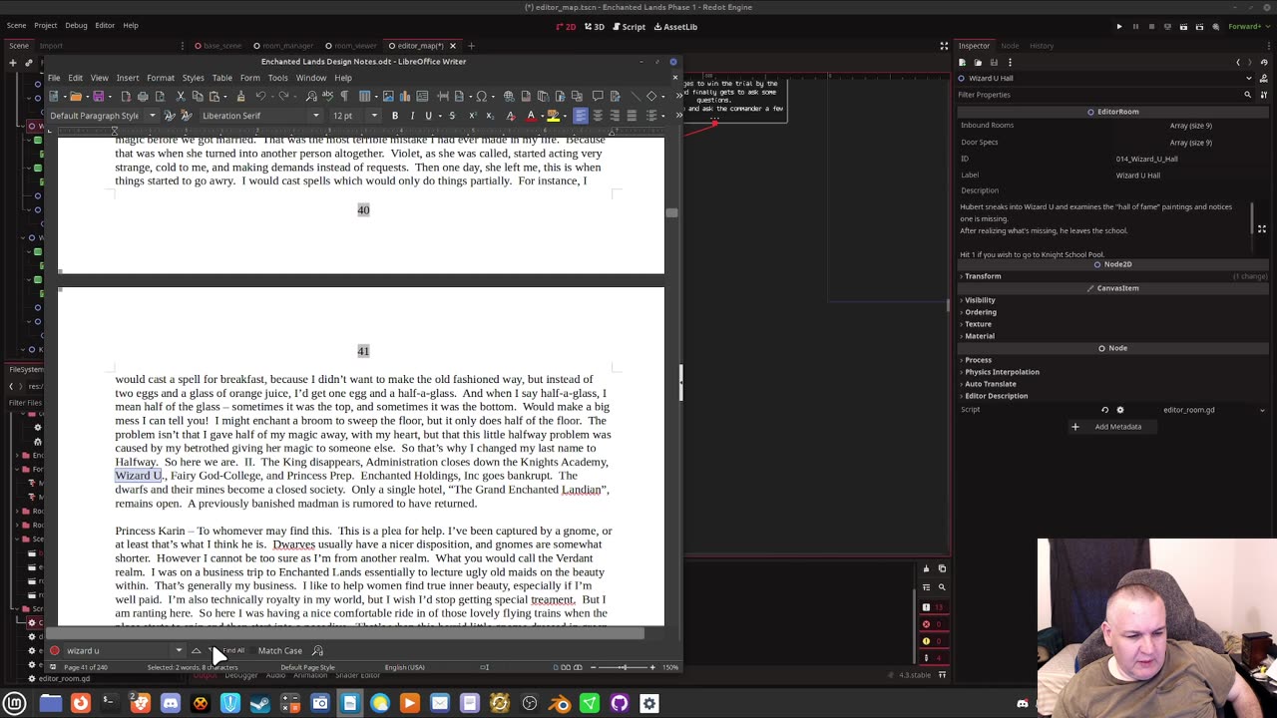
Task: Open the Writer Tools menu
Action: point(278,78)
